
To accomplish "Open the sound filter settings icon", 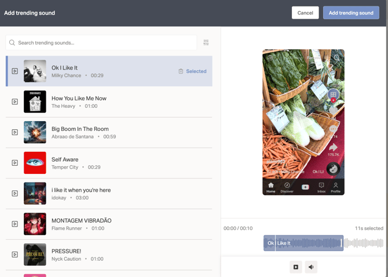I will click(x=206, y=42).
